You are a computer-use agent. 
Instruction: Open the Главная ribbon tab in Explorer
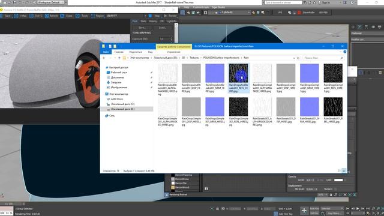[119, 52]
